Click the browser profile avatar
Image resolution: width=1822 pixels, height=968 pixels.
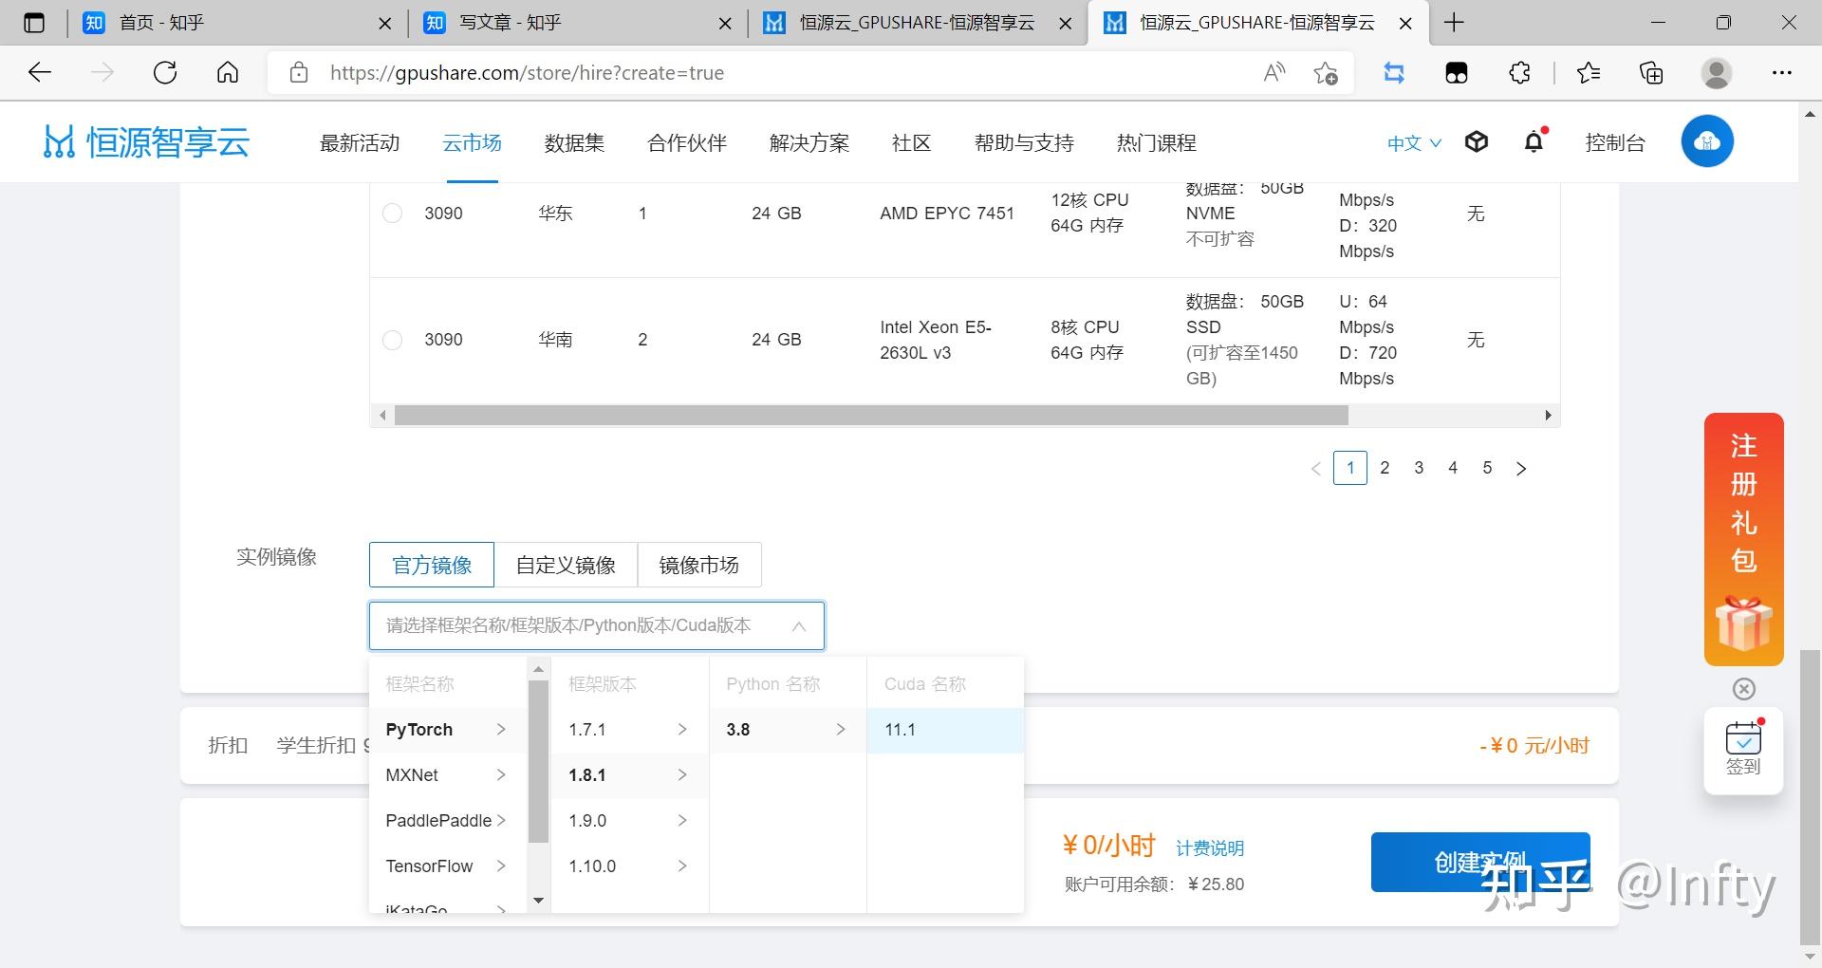point(1716,73)
